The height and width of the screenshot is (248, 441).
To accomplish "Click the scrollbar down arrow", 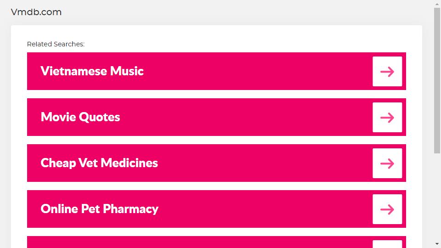I will 437,244.
